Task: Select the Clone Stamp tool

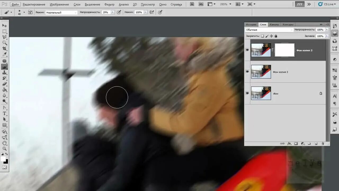Action: coord(5,73)
